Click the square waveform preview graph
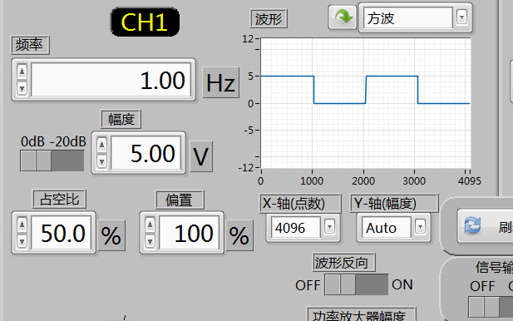The width and height of the screenshot is (513, 321). pos(366,103)
